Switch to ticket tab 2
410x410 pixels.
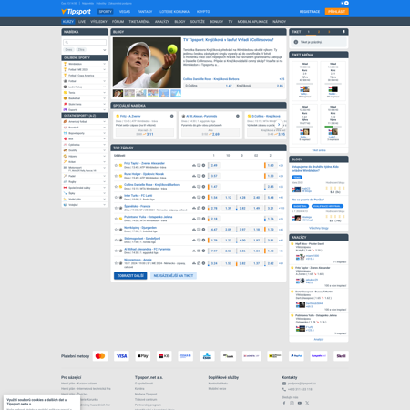[x=319, y=32]
